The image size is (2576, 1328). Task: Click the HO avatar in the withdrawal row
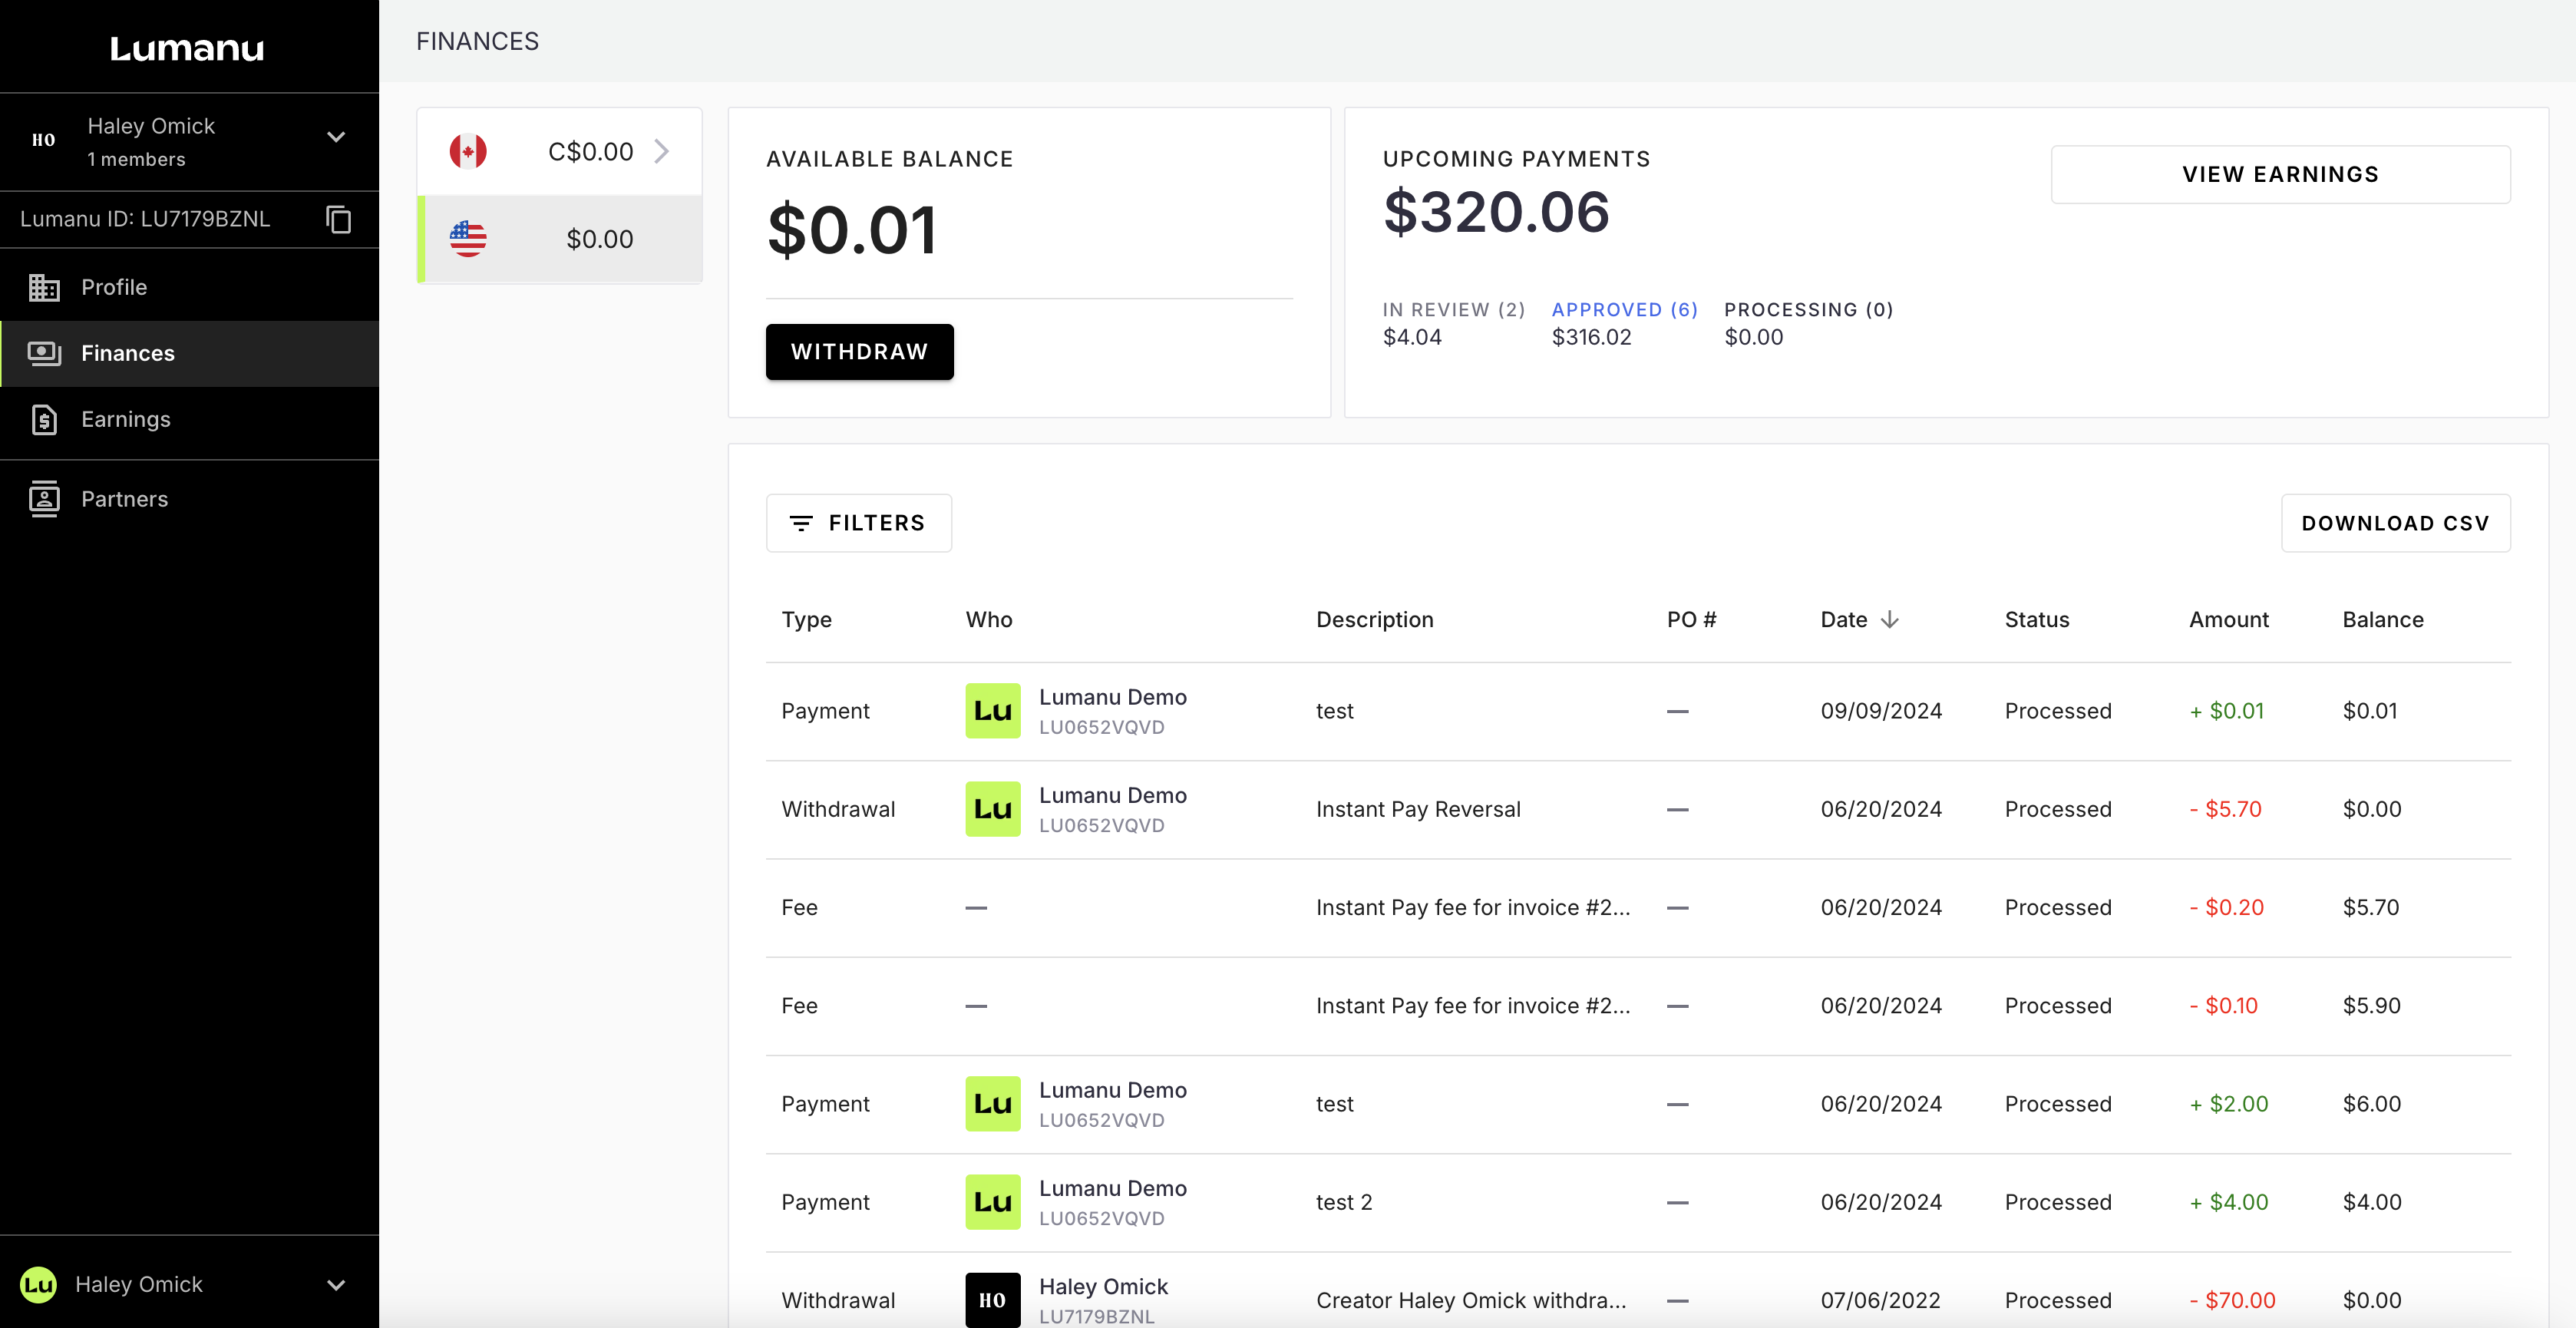[992, 1299]
